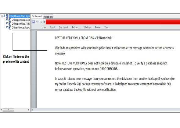The image size is (180, 128).
Task: Click left scroll arrow of file tree scrollbar
Action: (x=2, y=110)
